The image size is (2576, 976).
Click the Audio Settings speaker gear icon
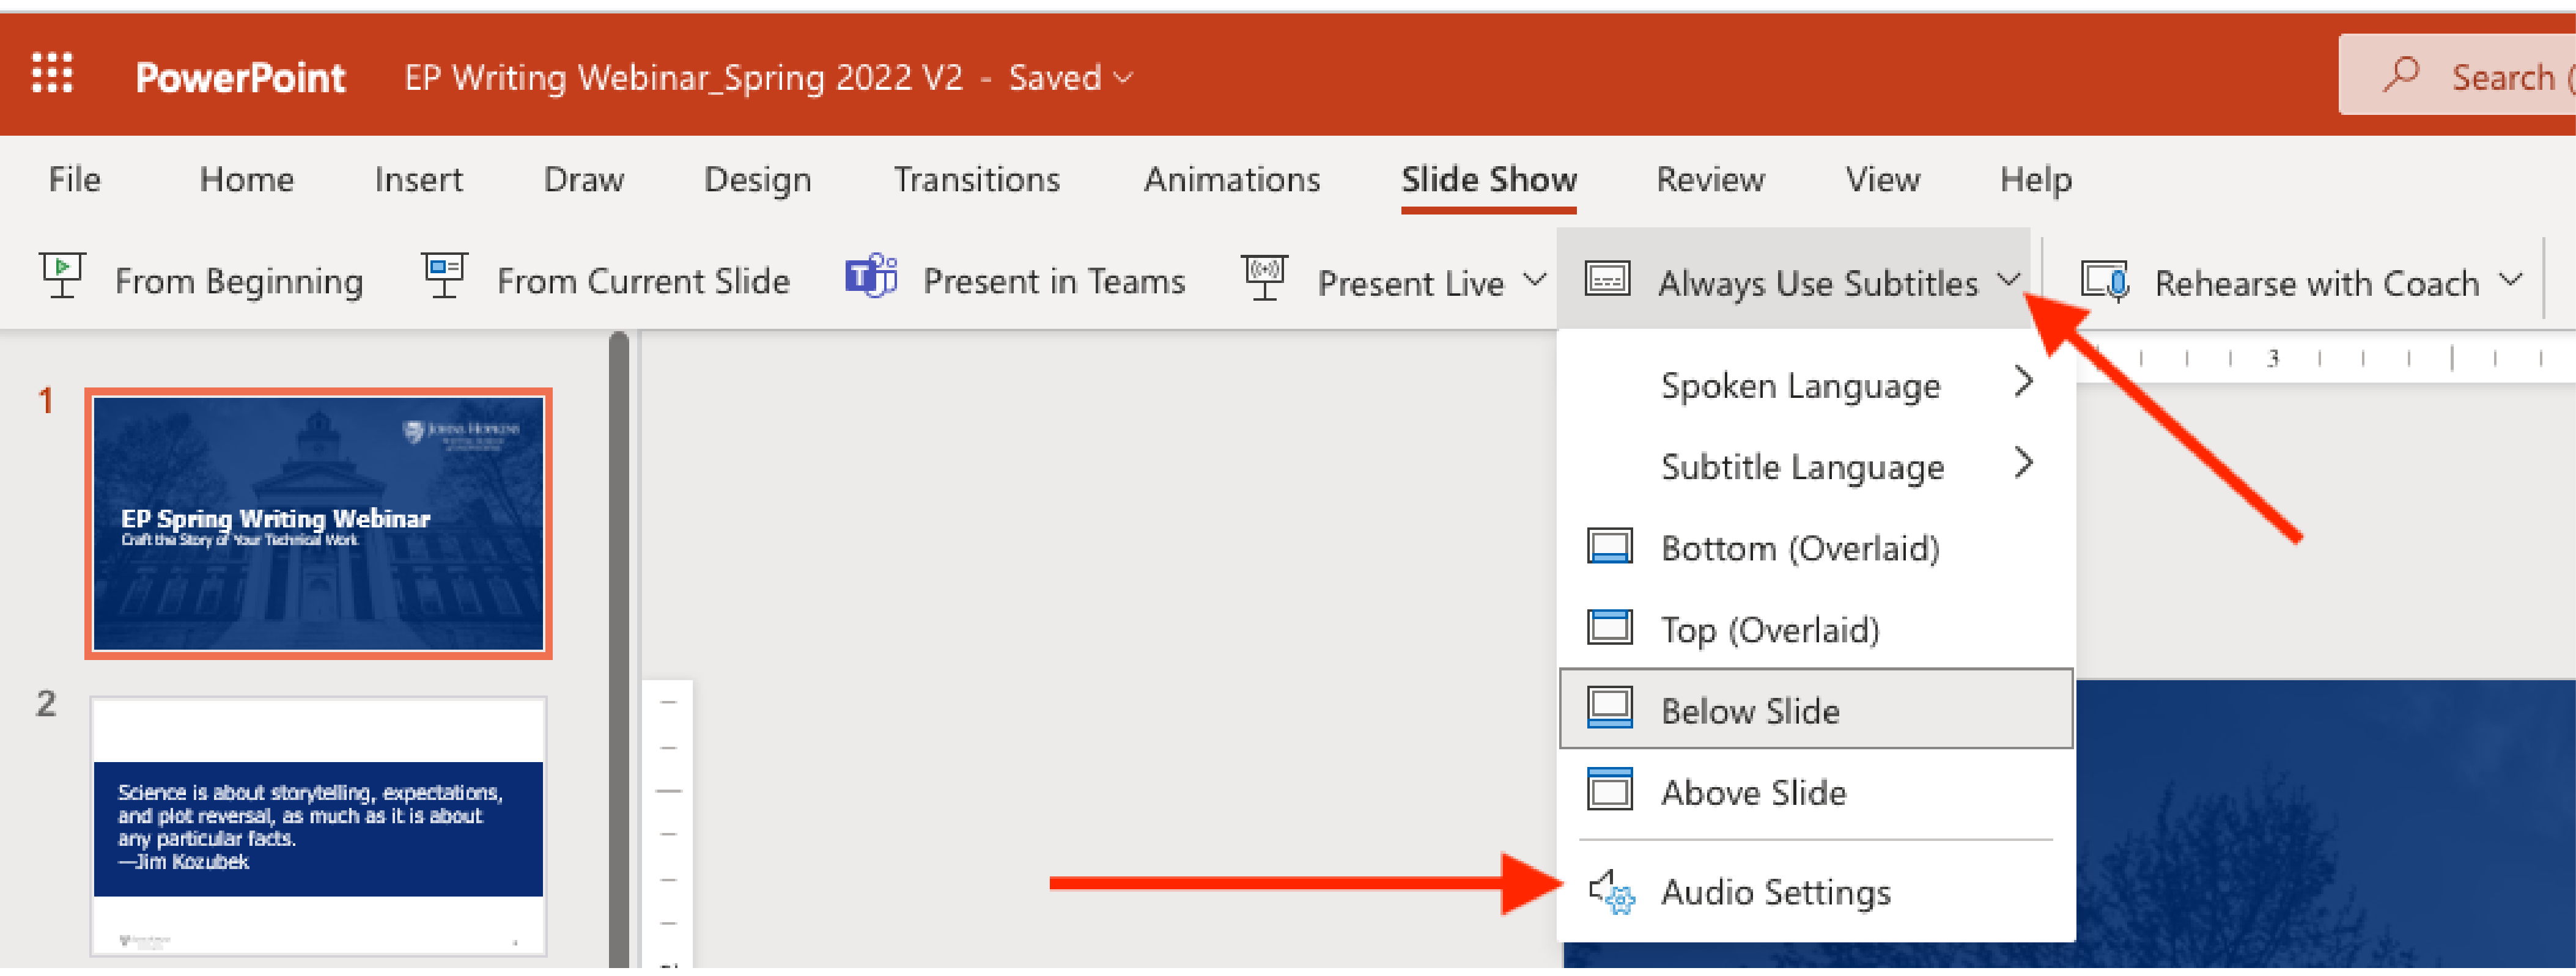coord(1611,892)
